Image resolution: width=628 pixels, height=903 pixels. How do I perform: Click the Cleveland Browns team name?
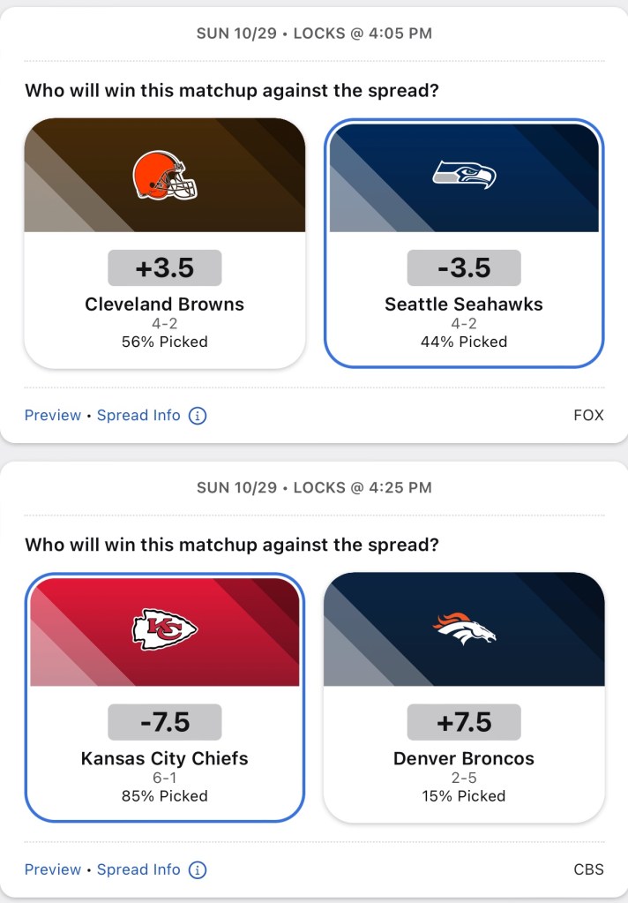click(165, 305)
